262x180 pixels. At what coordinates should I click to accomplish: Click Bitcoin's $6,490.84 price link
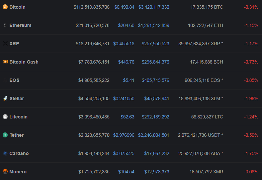pos(124,7)
